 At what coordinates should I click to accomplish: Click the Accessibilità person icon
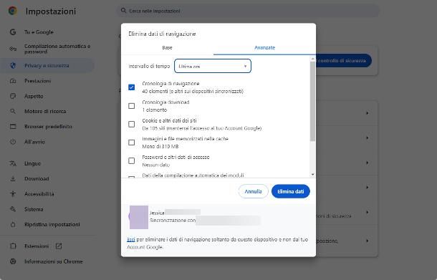click(13, 193)
